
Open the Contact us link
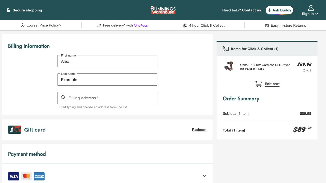(251, 10)
